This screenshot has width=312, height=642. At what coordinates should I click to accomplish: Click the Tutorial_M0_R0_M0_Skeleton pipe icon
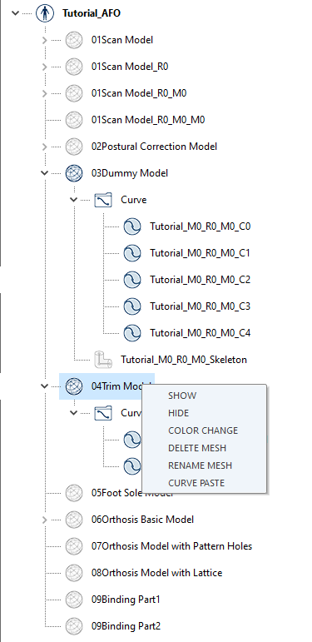click(x=103, y=360)
